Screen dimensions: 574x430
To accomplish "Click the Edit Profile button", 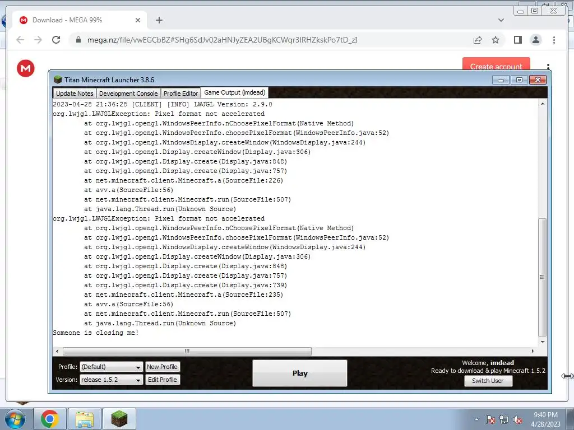I will tap(162, 380).
